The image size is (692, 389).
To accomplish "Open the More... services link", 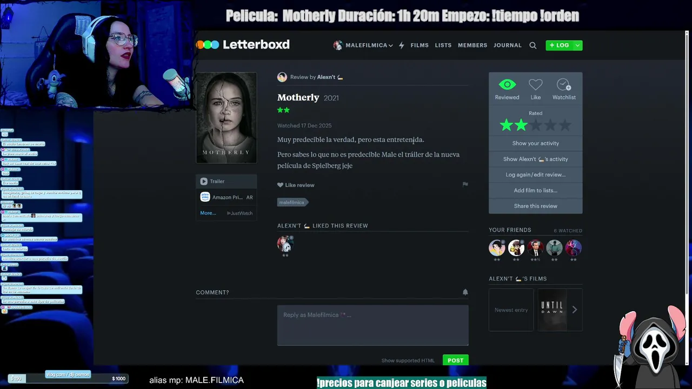I will (208, 213).
